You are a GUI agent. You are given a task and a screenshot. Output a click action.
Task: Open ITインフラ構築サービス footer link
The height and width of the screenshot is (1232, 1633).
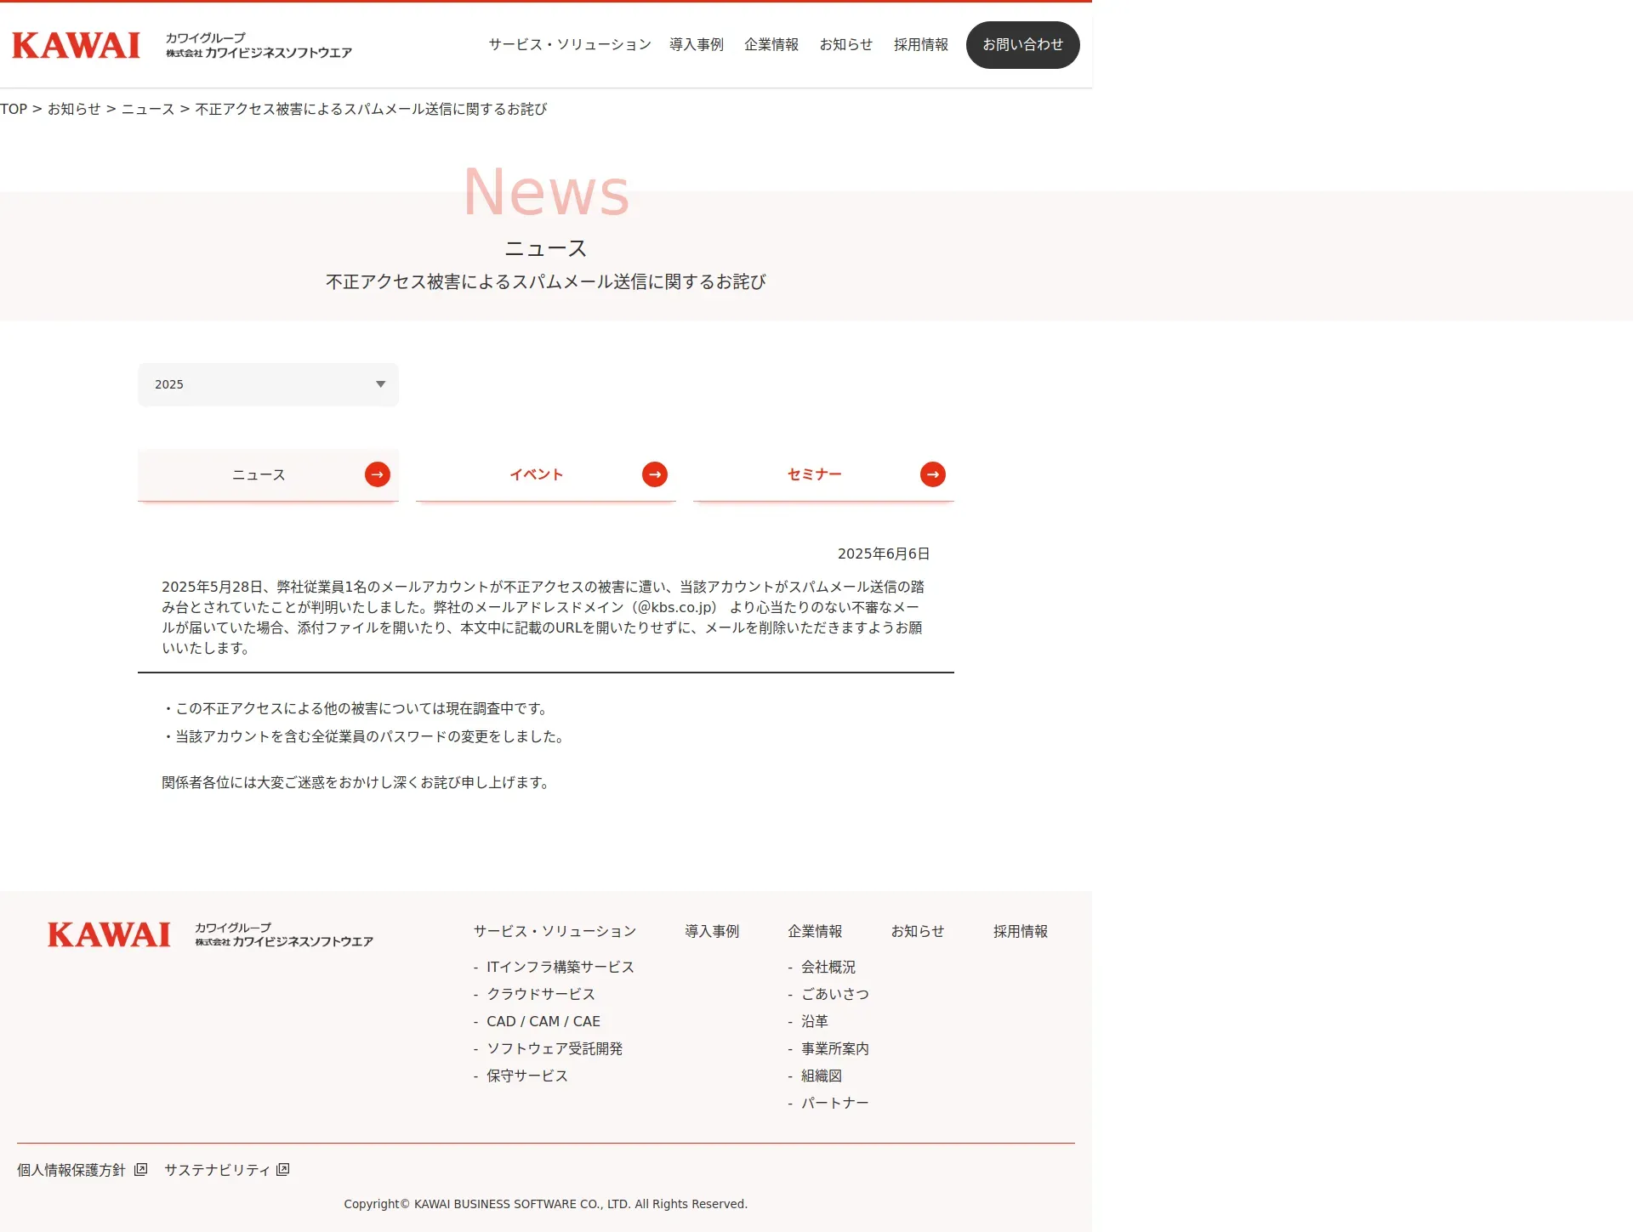(560, 967)
